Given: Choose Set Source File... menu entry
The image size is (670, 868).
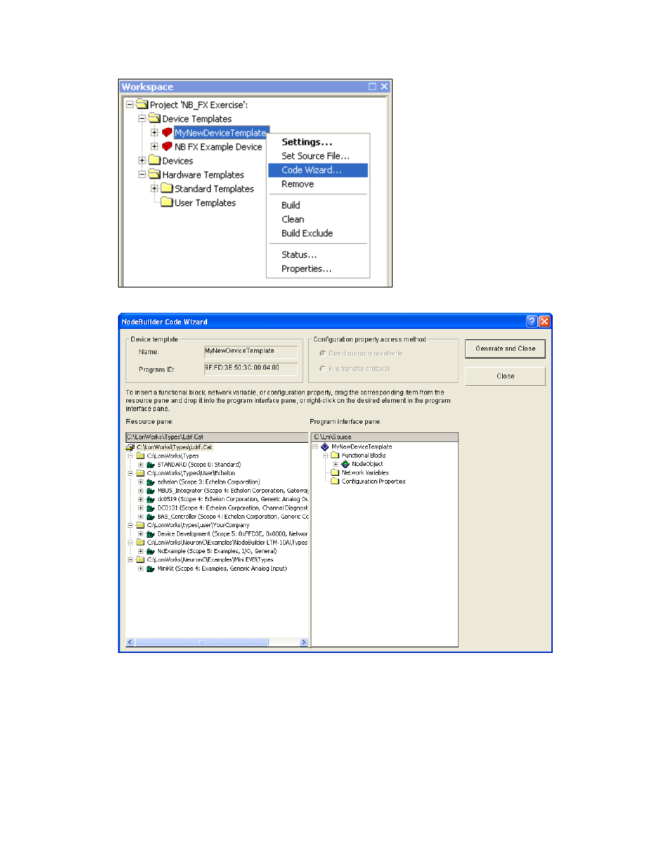Looking at the screenshot, I should coord(318,156).
